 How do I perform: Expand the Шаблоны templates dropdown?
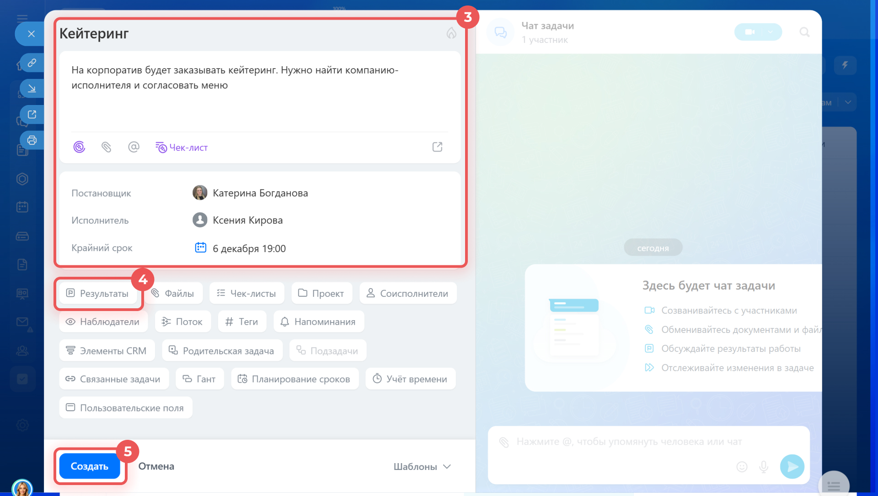pos(422,466)
